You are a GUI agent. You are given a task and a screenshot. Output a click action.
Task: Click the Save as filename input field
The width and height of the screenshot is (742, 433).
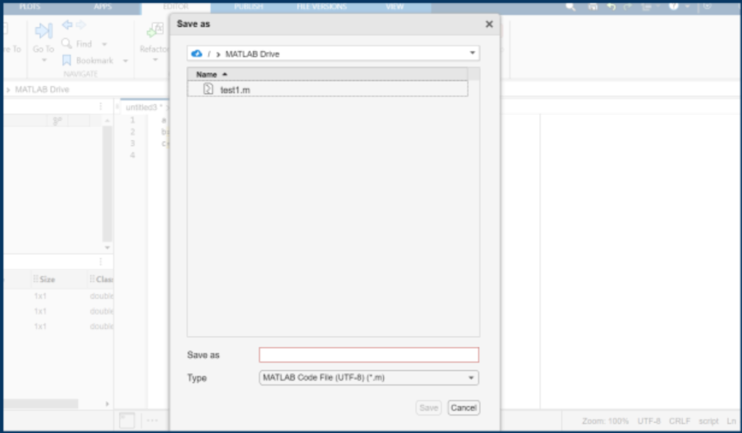pos(369,355)
